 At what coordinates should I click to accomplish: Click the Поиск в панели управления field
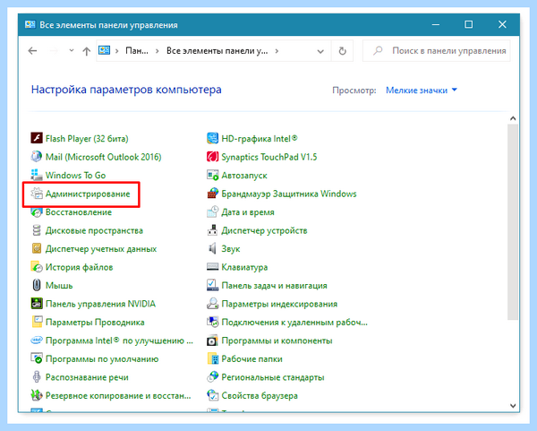tap(437, 51)
